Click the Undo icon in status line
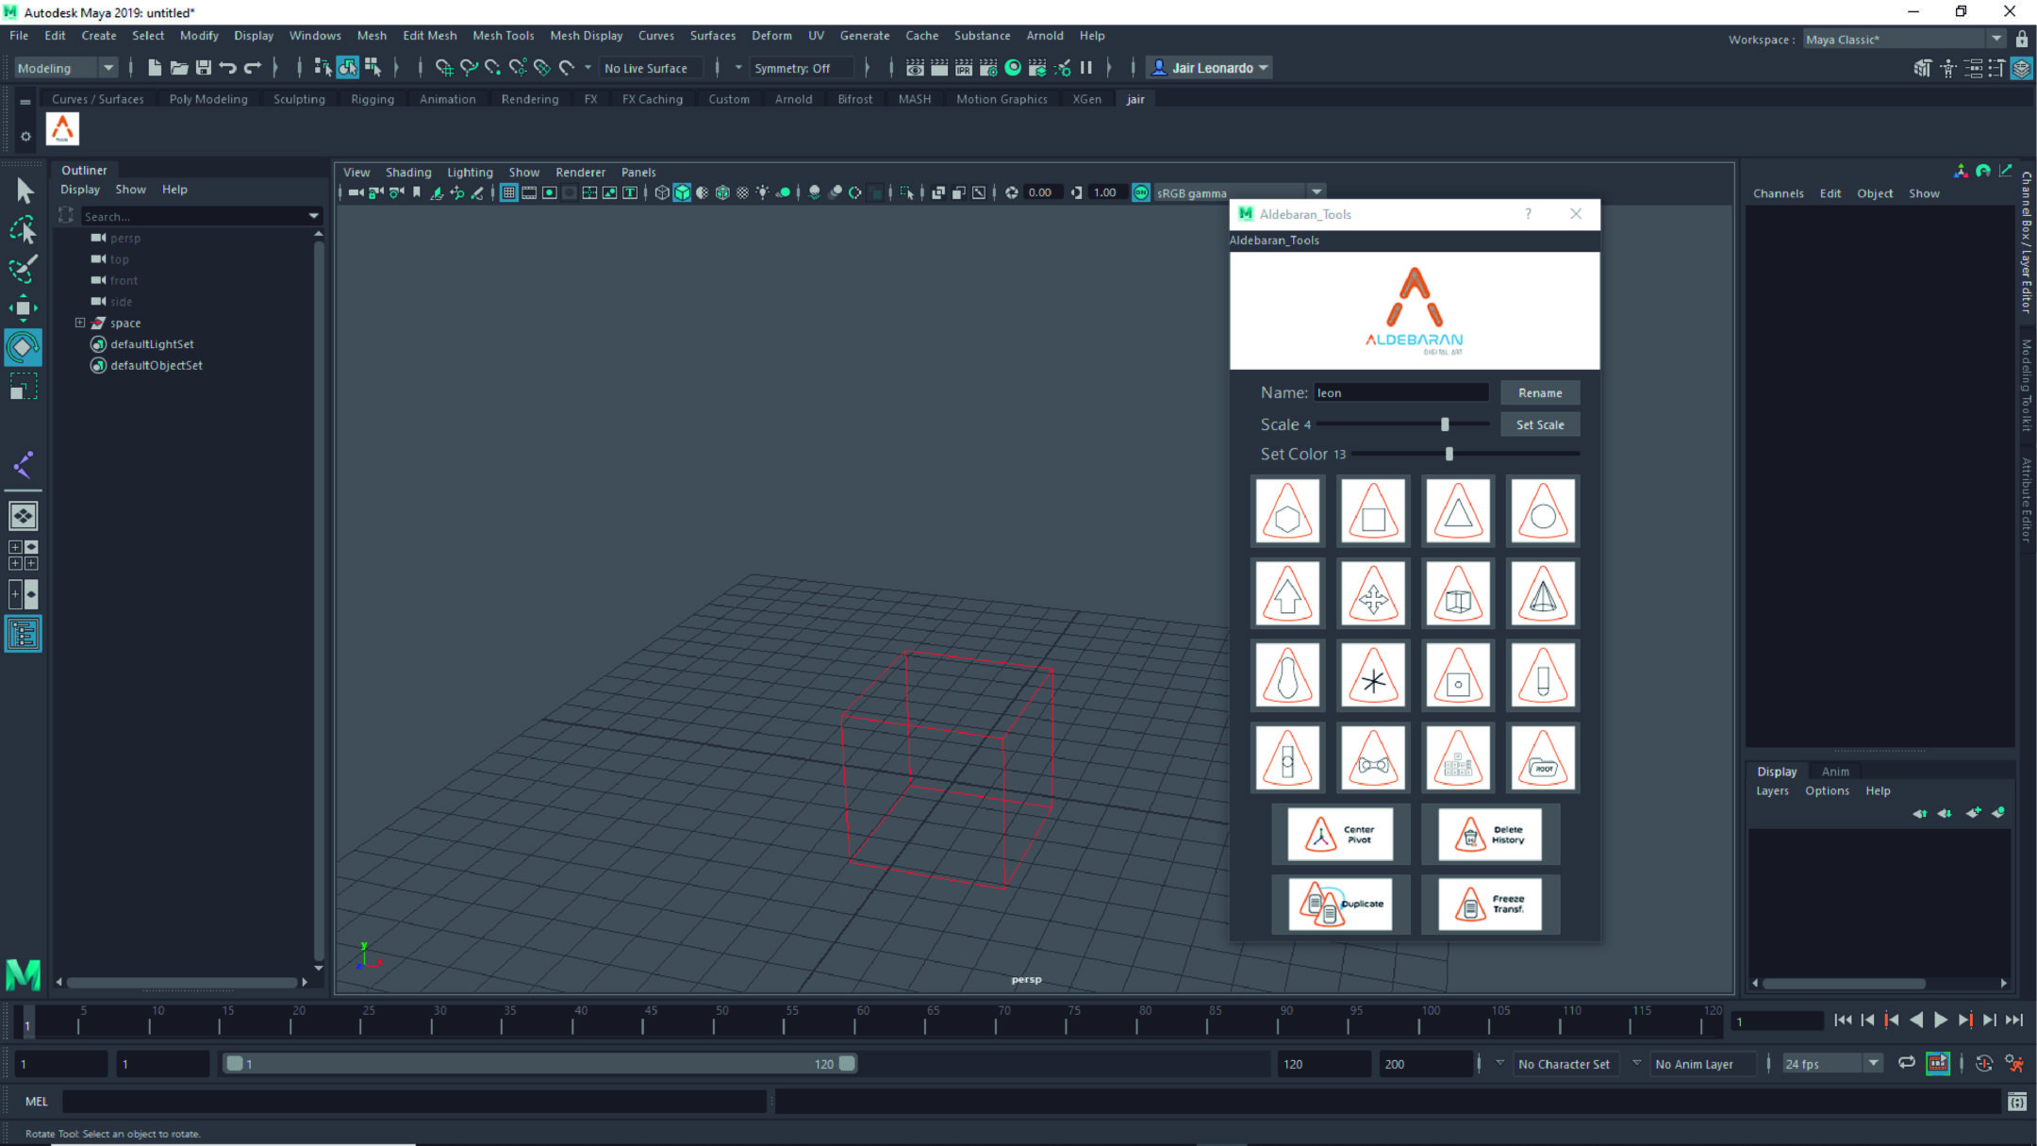 [227, 68]
